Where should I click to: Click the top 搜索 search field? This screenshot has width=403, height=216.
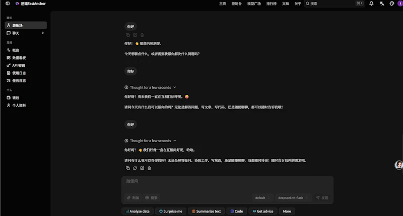pyautogui.click(x=334, y=4)
